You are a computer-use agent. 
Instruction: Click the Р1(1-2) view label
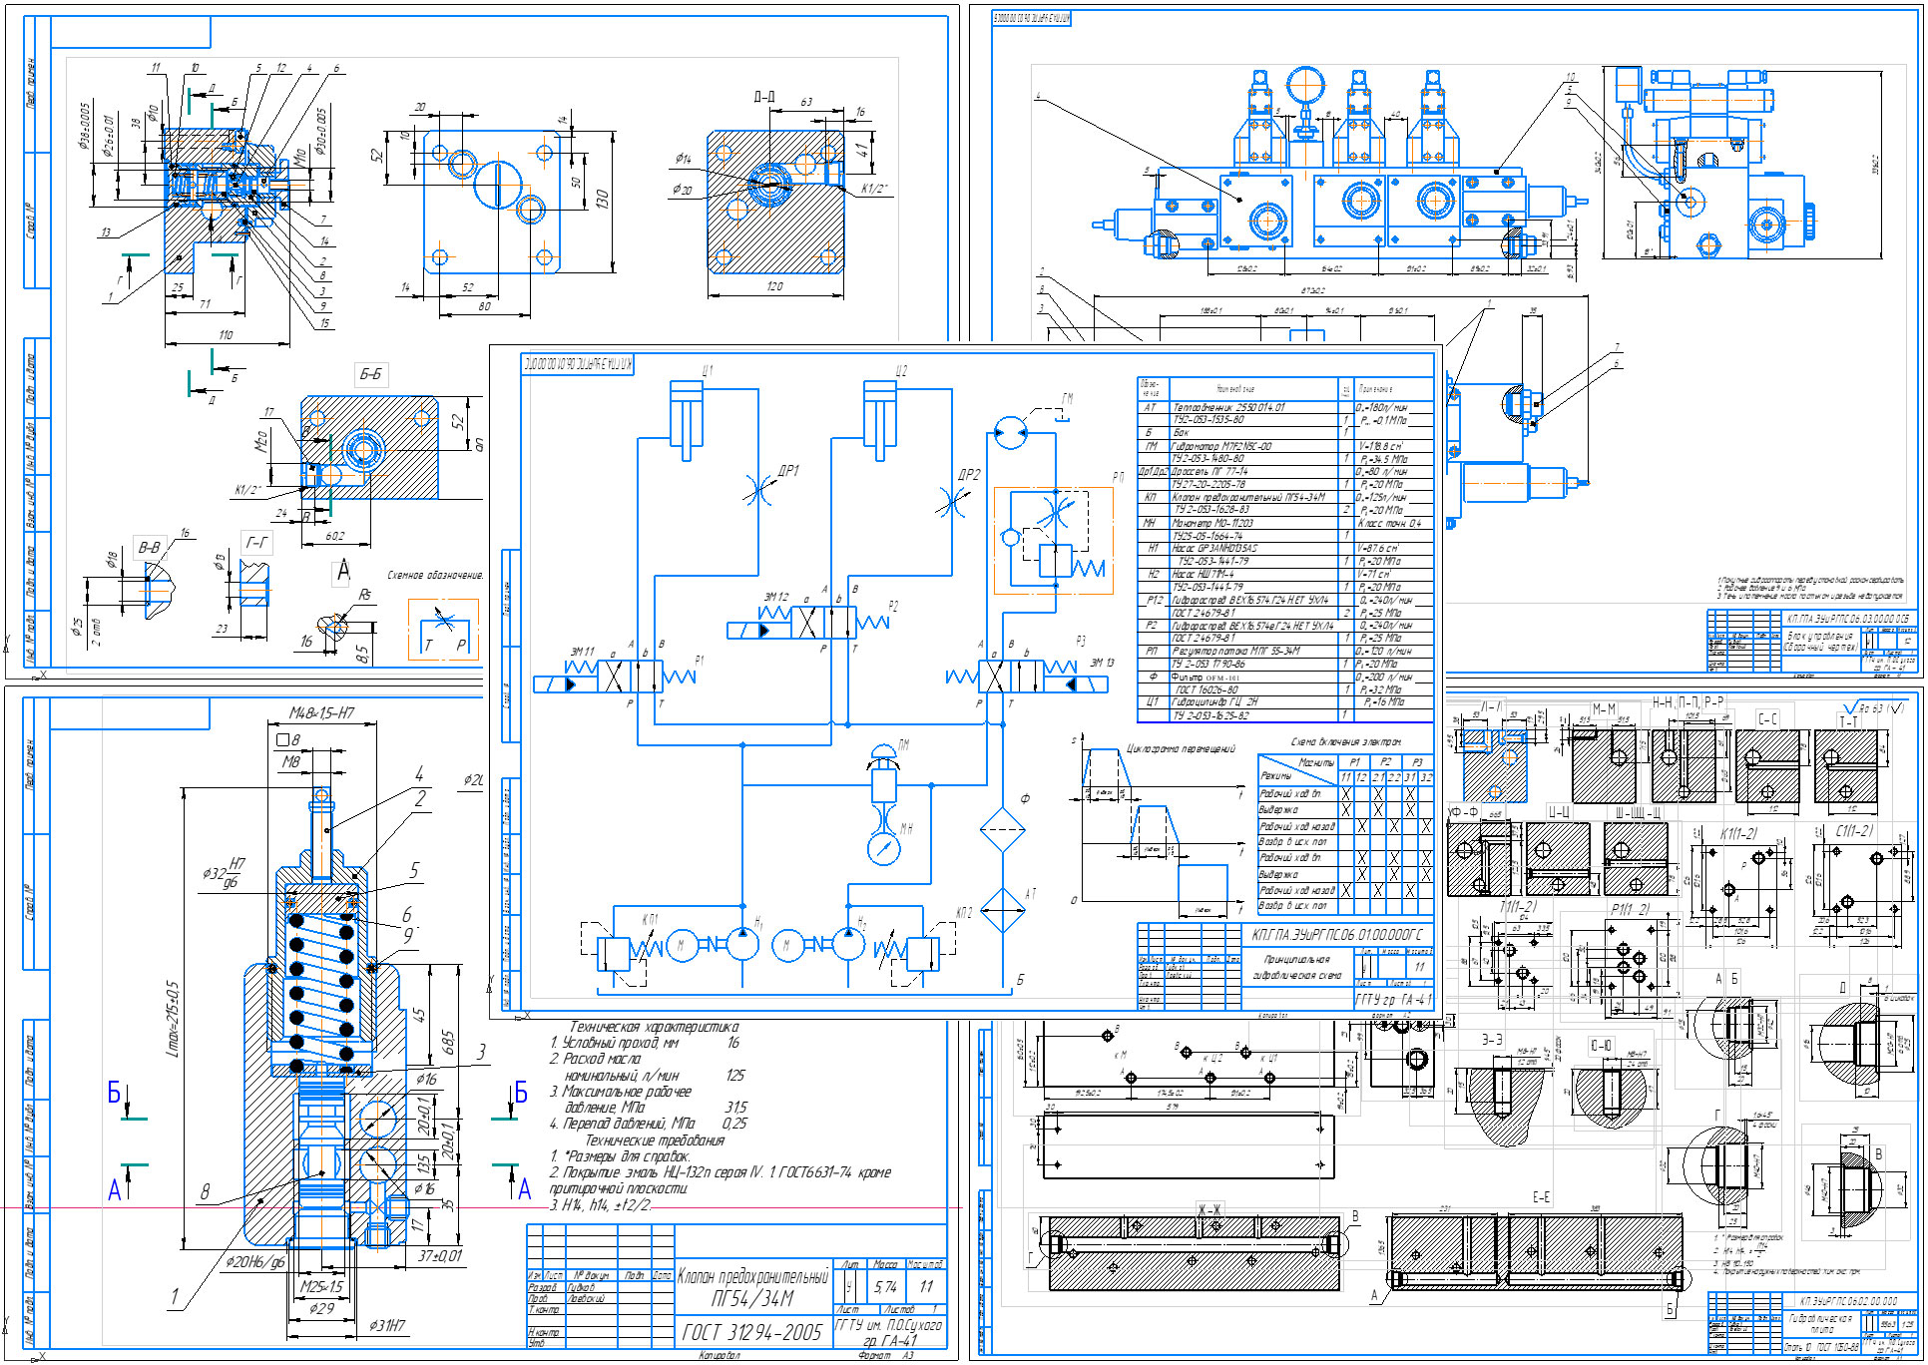(1630, 910)
